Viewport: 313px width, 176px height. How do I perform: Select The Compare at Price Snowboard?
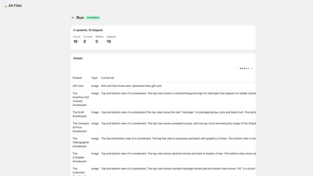click(x=81, y=128)
